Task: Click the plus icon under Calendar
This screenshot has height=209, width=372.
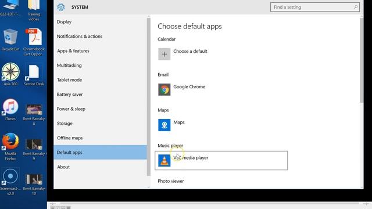Action: click(164, 54)
